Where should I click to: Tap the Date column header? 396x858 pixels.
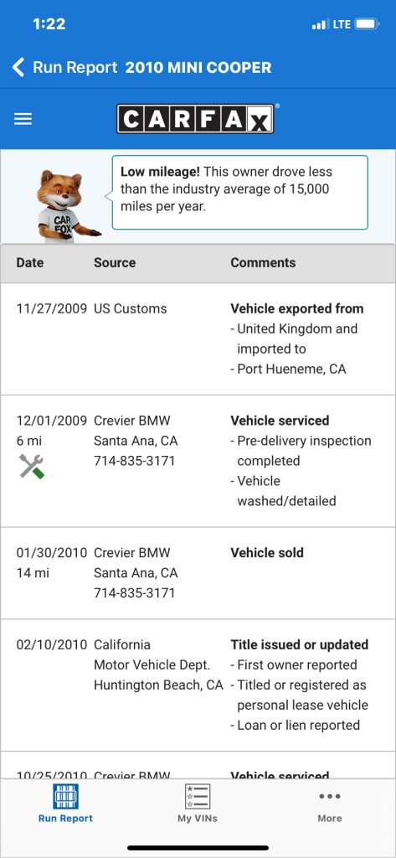[x=29, y=262]
